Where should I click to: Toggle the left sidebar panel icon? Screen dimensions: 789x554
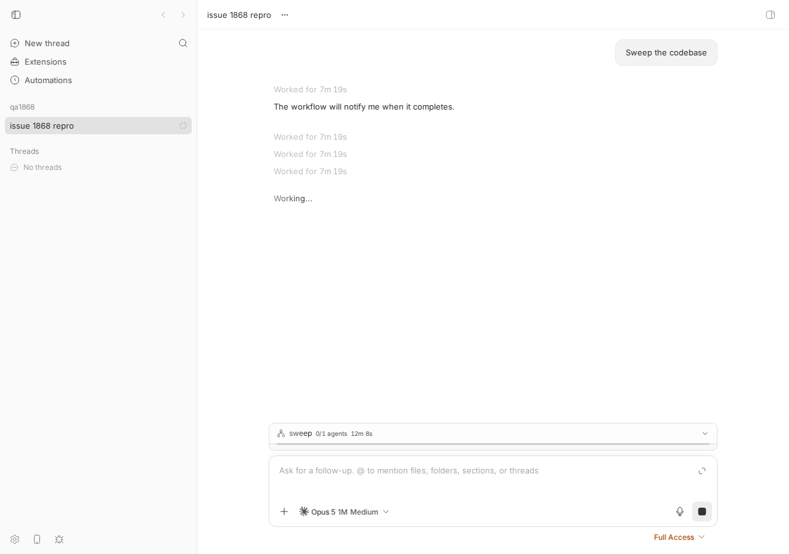pyautogui.click(x=16, y=15)
